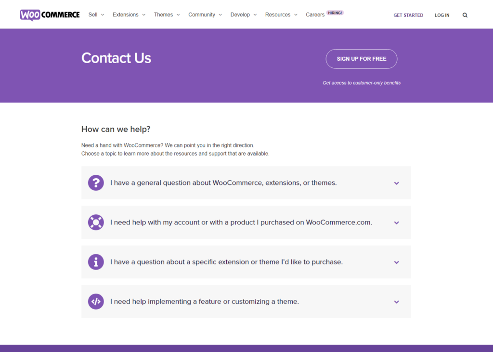Click the Sign Up For Free button
The height and width of the screenshot is (352, 493).
[x=362, y=59]
